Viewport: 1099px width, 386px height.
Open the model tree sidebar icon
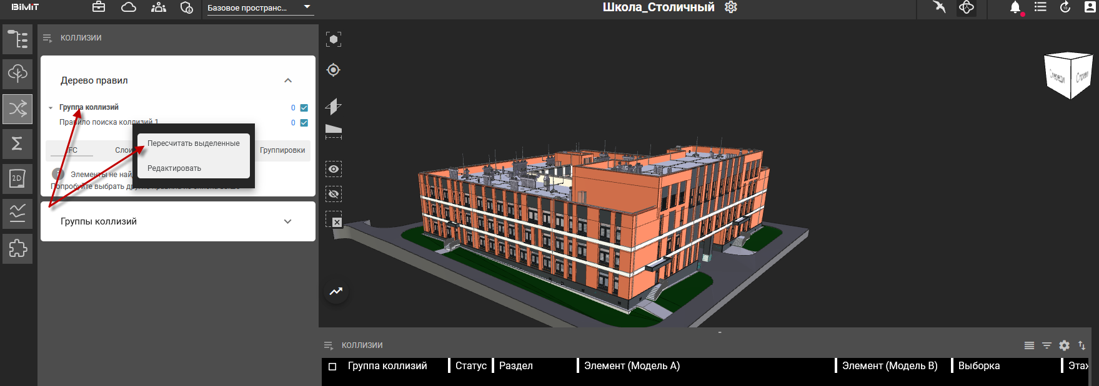(17, 39)
